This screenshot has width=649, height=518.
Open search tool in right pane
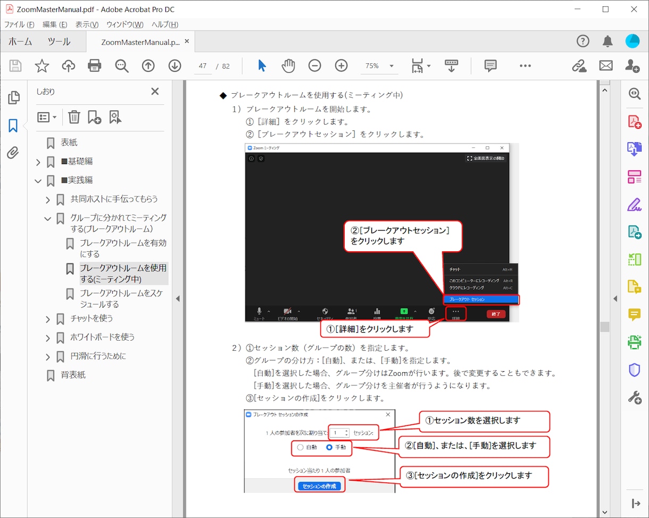[x=634, y=94]
